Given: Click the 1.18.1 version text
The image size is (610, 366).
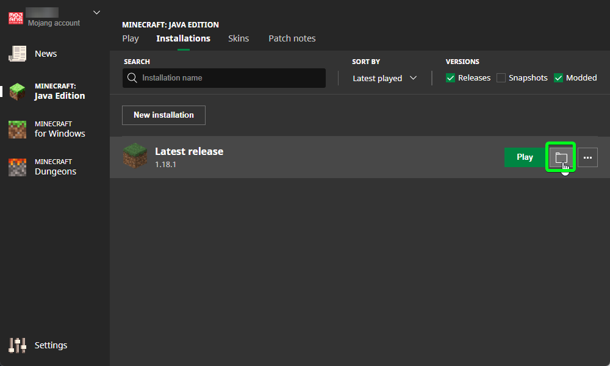Looking at the screenshot, I should coord(165,165).
